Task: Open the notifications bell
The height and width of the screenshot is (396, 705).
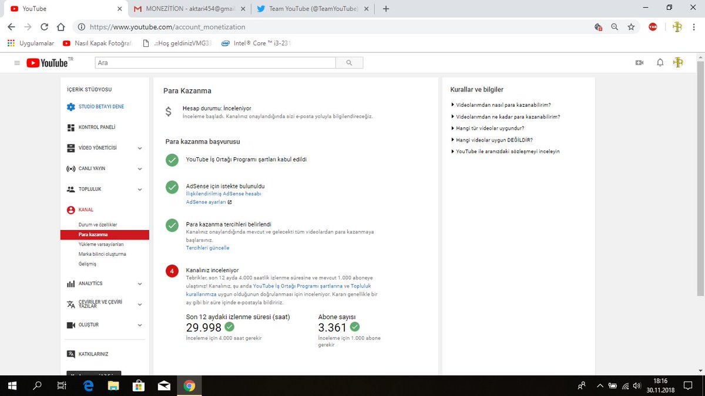Action: [x=660, y=63]
